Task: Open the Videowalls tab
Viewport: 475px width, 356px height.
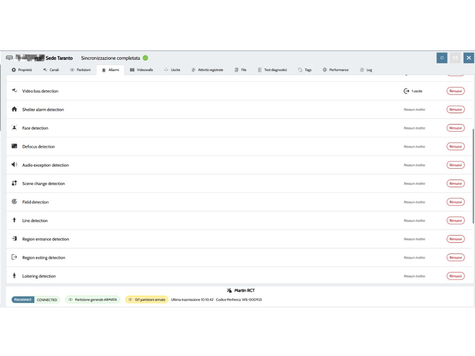Action: click(x=141, y=70)
